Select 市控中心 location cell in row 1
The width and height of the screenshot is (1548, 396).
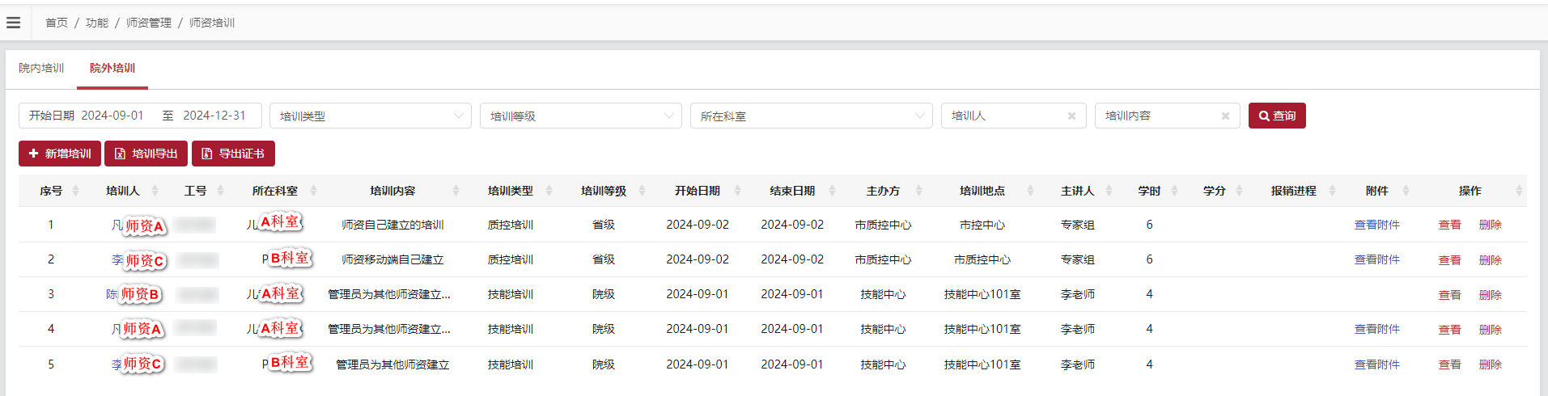[x=982, y=225]
